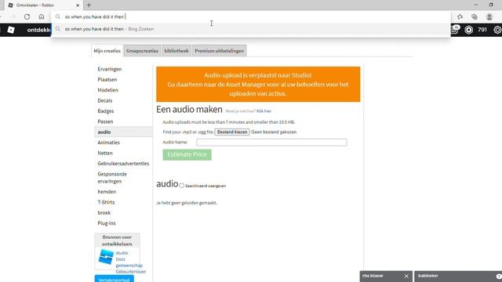Open the browser profile avatar

489,16
